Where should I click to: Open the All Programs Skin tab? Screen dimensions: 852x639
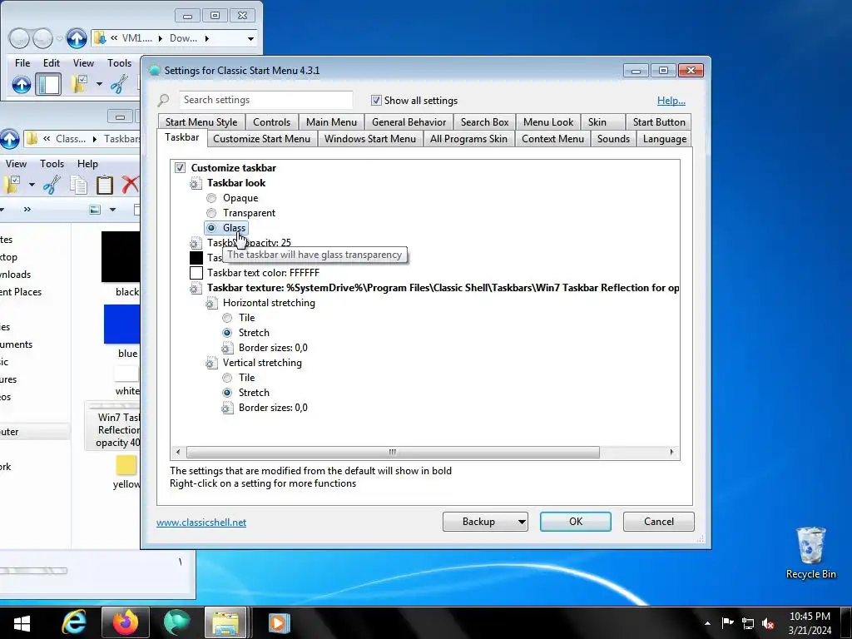[x=468, y=139]
